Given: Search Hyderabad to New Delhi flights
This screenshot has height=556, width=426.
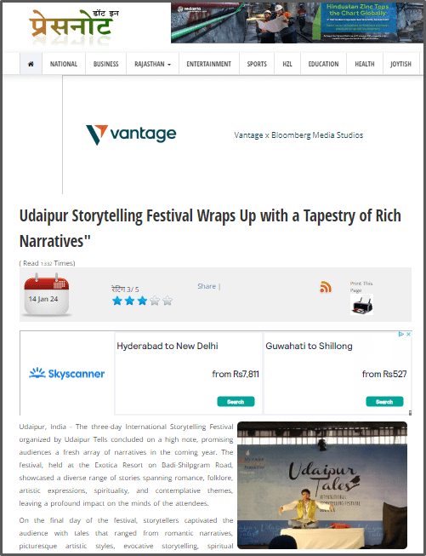Looking at the screenshot, I should click(x=236, y=401).
